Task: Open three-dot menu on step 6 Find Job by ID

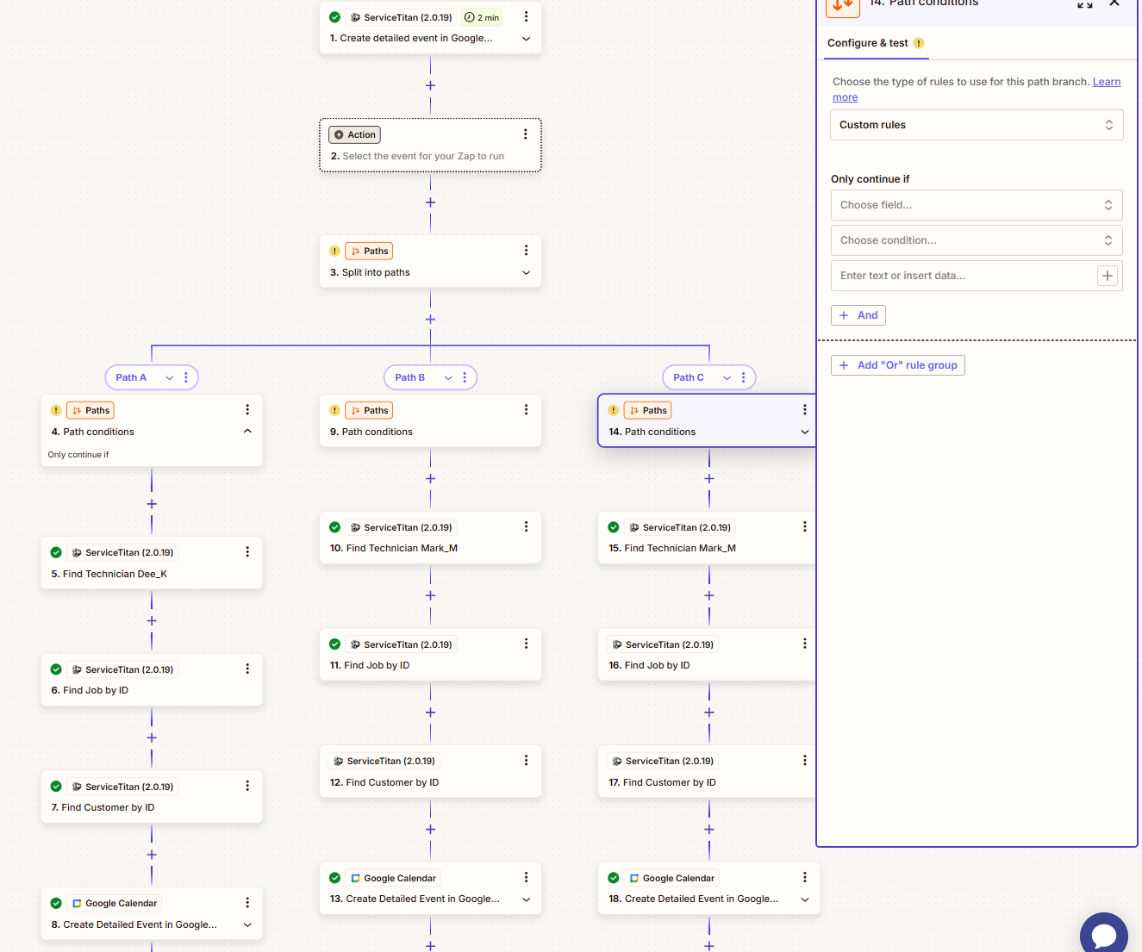Action: tap(247, 669)
